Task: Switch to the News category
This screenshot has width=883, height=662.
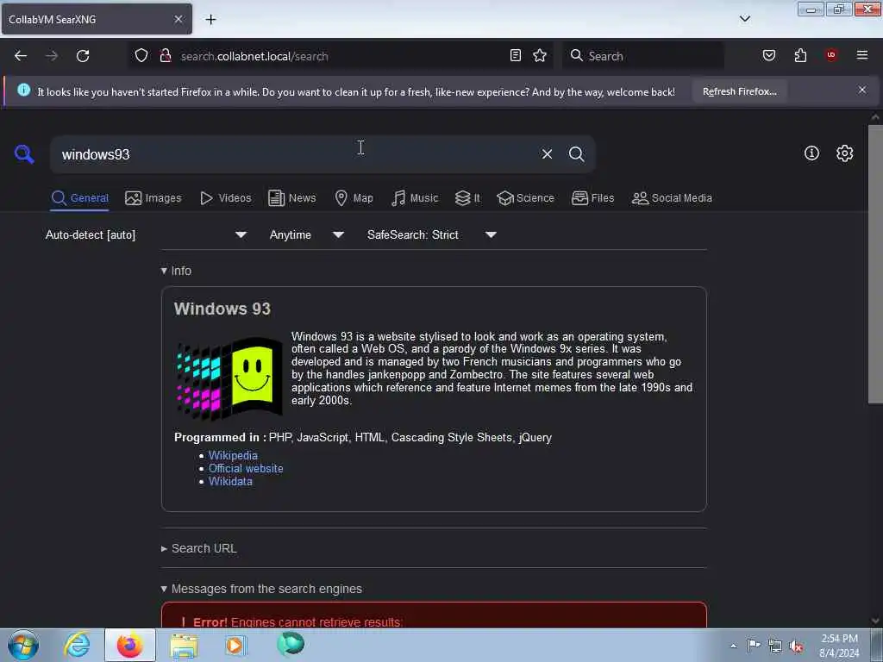Action: click(x=291, y=198)
